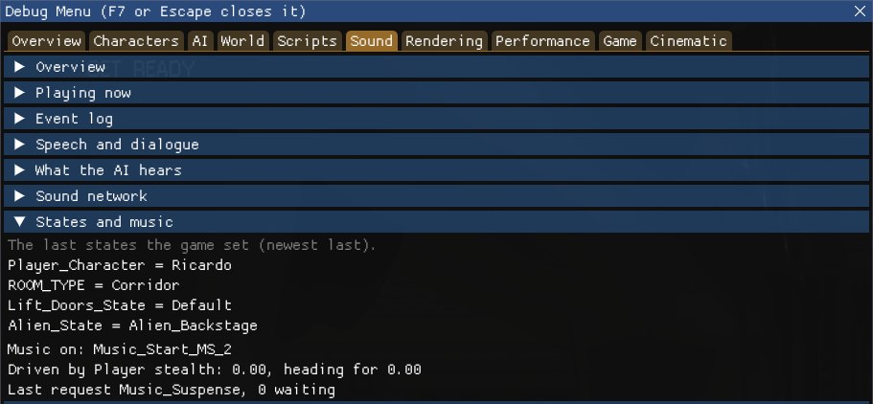Open the Rendering tab
This screenshot has height=404, width=873.
click(x=444, y=41)
